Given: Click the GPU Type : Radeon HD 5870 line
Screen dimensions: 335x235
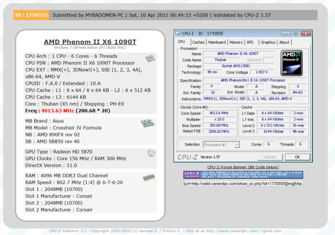Looking at the screenshot, I should 59,152.
